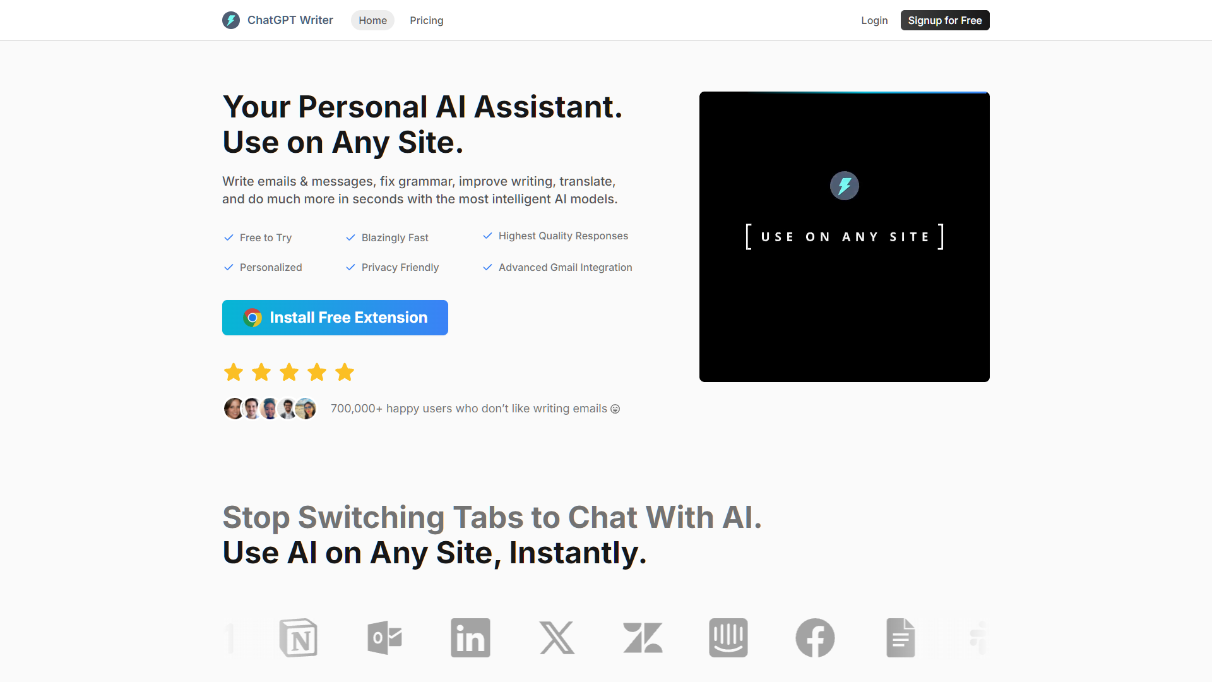Toggle the Free to Try checkmark
The image size is (1212, 682).
[228, 237]
